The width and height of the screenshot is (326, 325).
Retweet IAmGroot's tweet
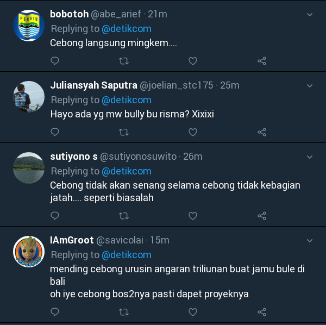(124, 312)
